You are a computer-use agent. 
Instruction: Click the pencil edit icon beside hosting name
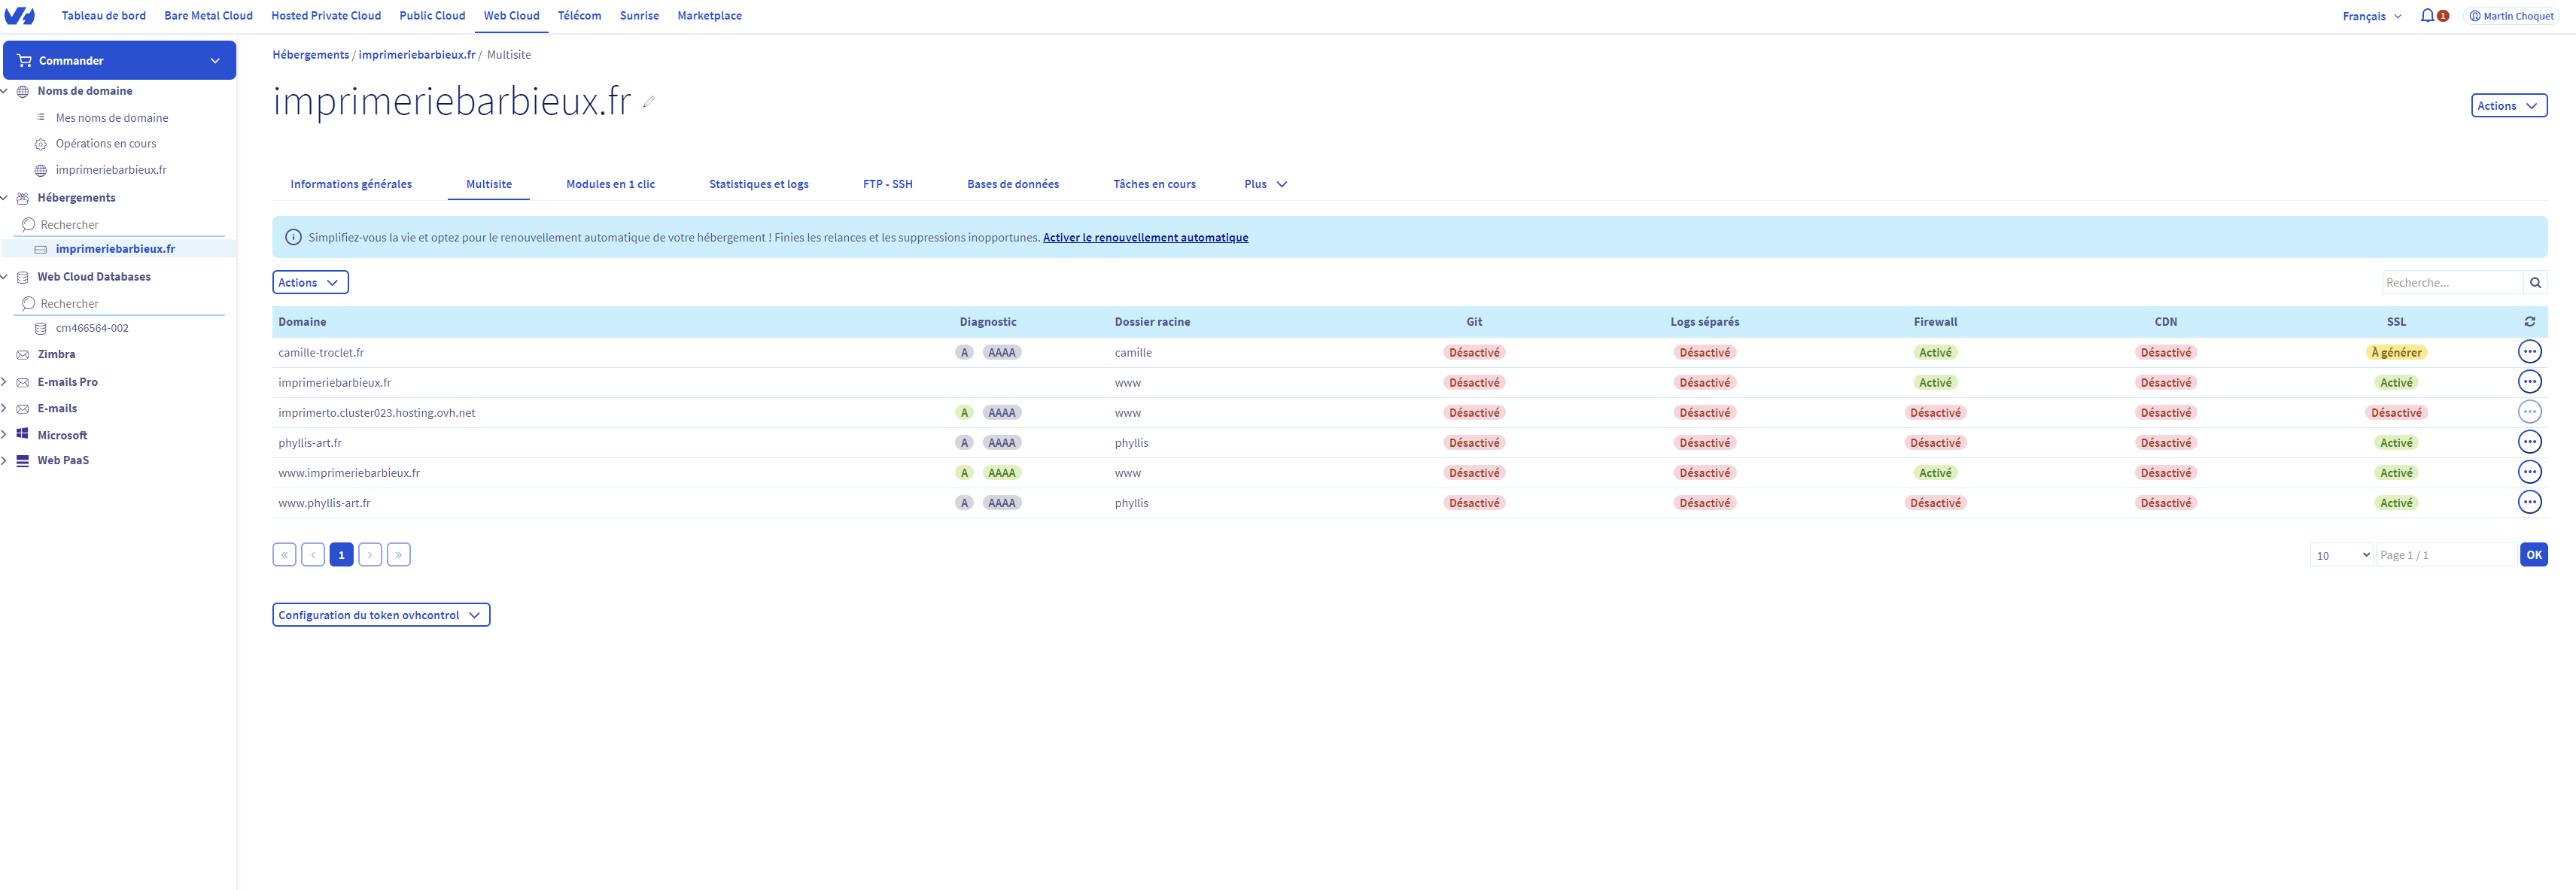649,102
